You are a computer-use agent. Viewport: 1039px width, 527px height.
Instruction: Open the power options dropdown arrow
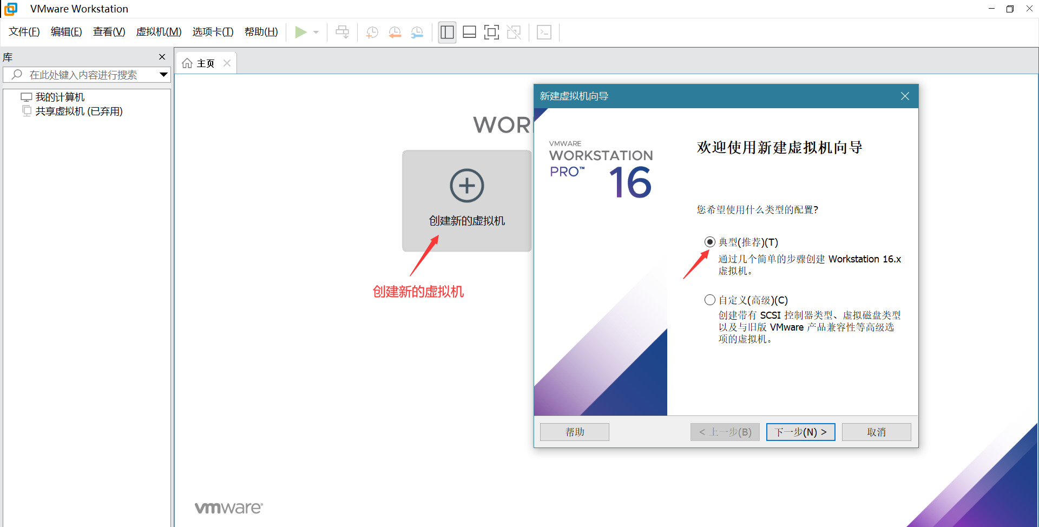click(316, 32)
